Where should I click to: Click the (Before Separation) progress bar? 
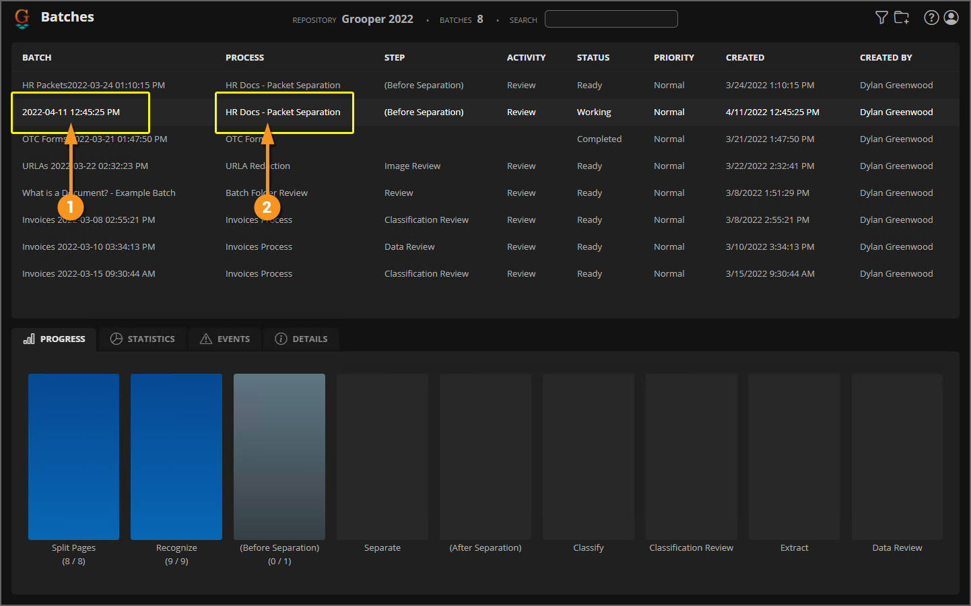tap(279, 457)
